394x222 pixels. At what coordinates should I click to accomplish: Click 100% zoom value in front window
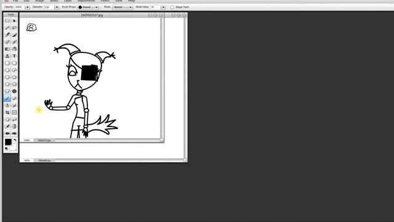pyautogui.click(x=27, y=140)
